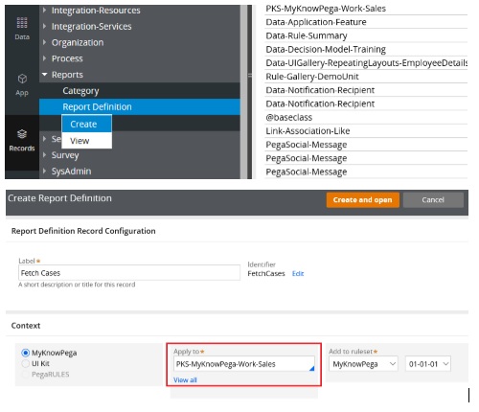Image resolution: width=479 pixels, height=412 pixels.
Task: Select the MyKnowPega radio button
Action: 25,353
